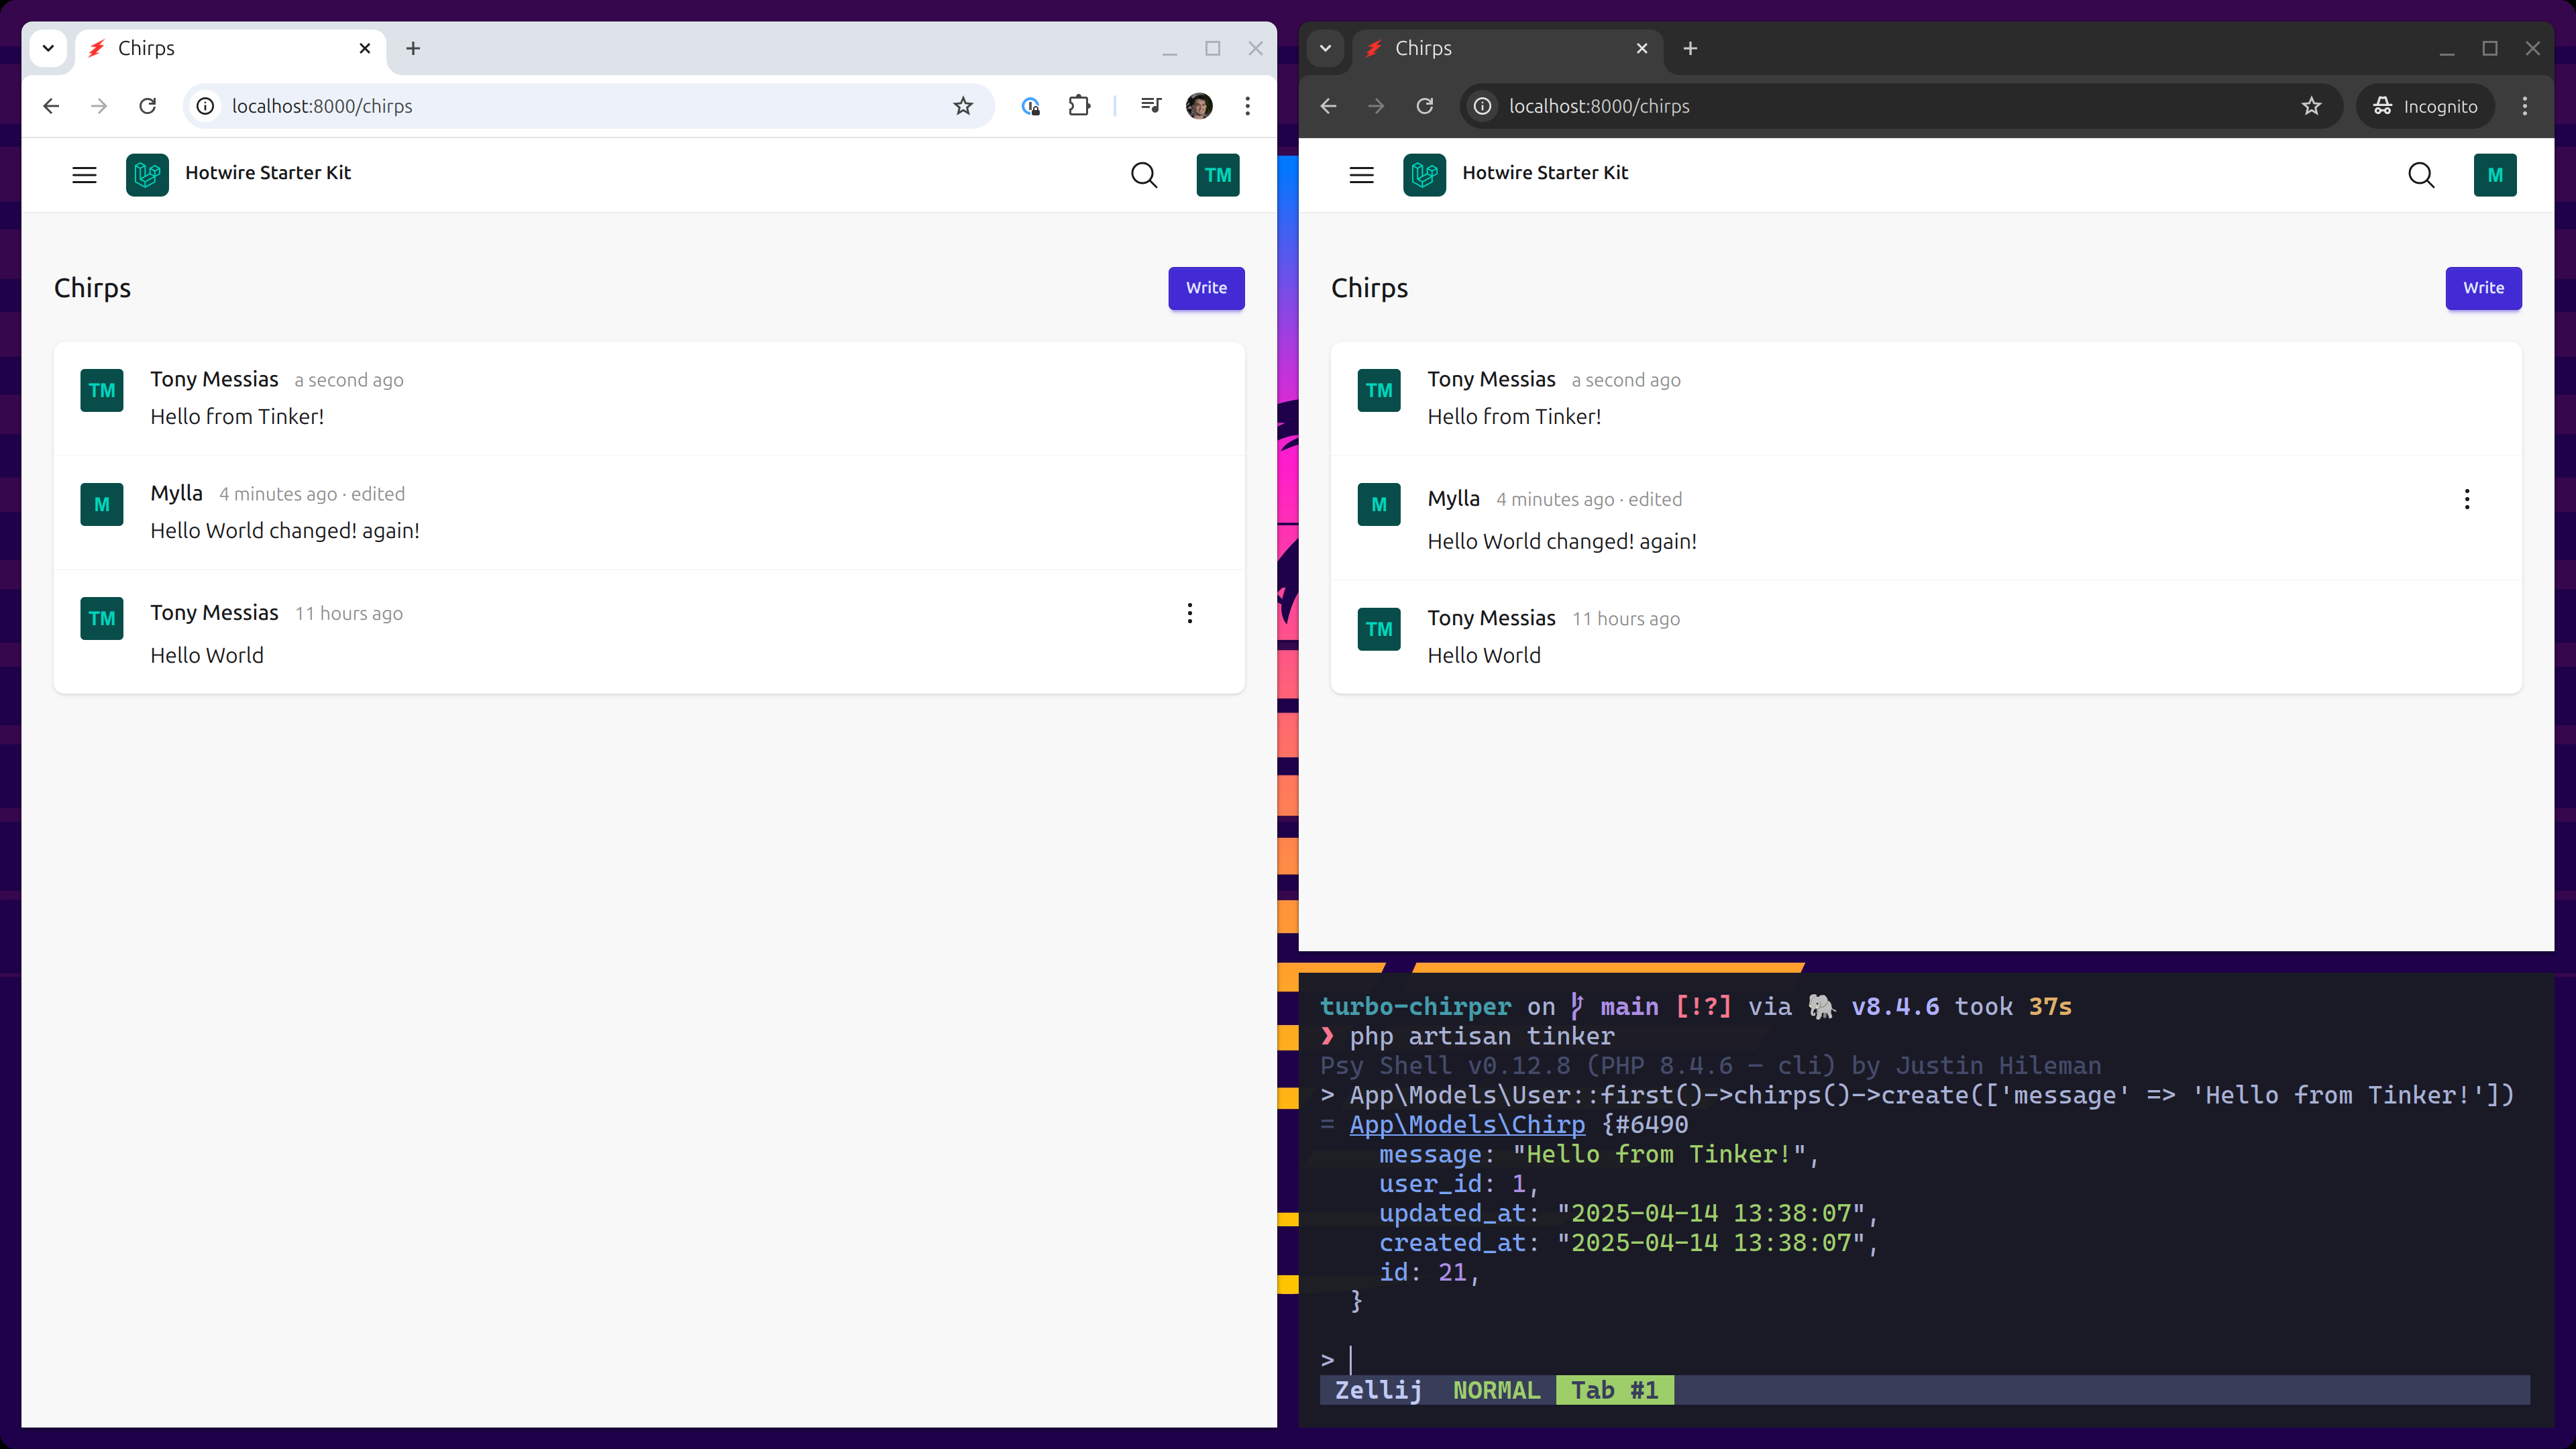Expand tab search chevron in left browser
Image resolution: width=2576 pixels, height=1449 pixels.
[x=48, y=48]
